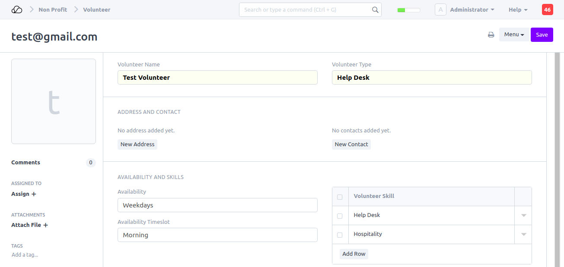The width and height of the screenshot is (564, 267).
Task: Click the print icon
Action: tap(491, 35)
